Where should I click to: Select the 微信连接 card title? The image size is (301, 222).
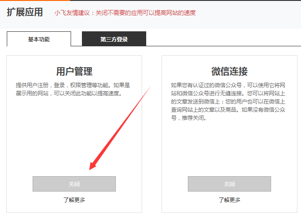pyautogui.click(x=229, y=71)
